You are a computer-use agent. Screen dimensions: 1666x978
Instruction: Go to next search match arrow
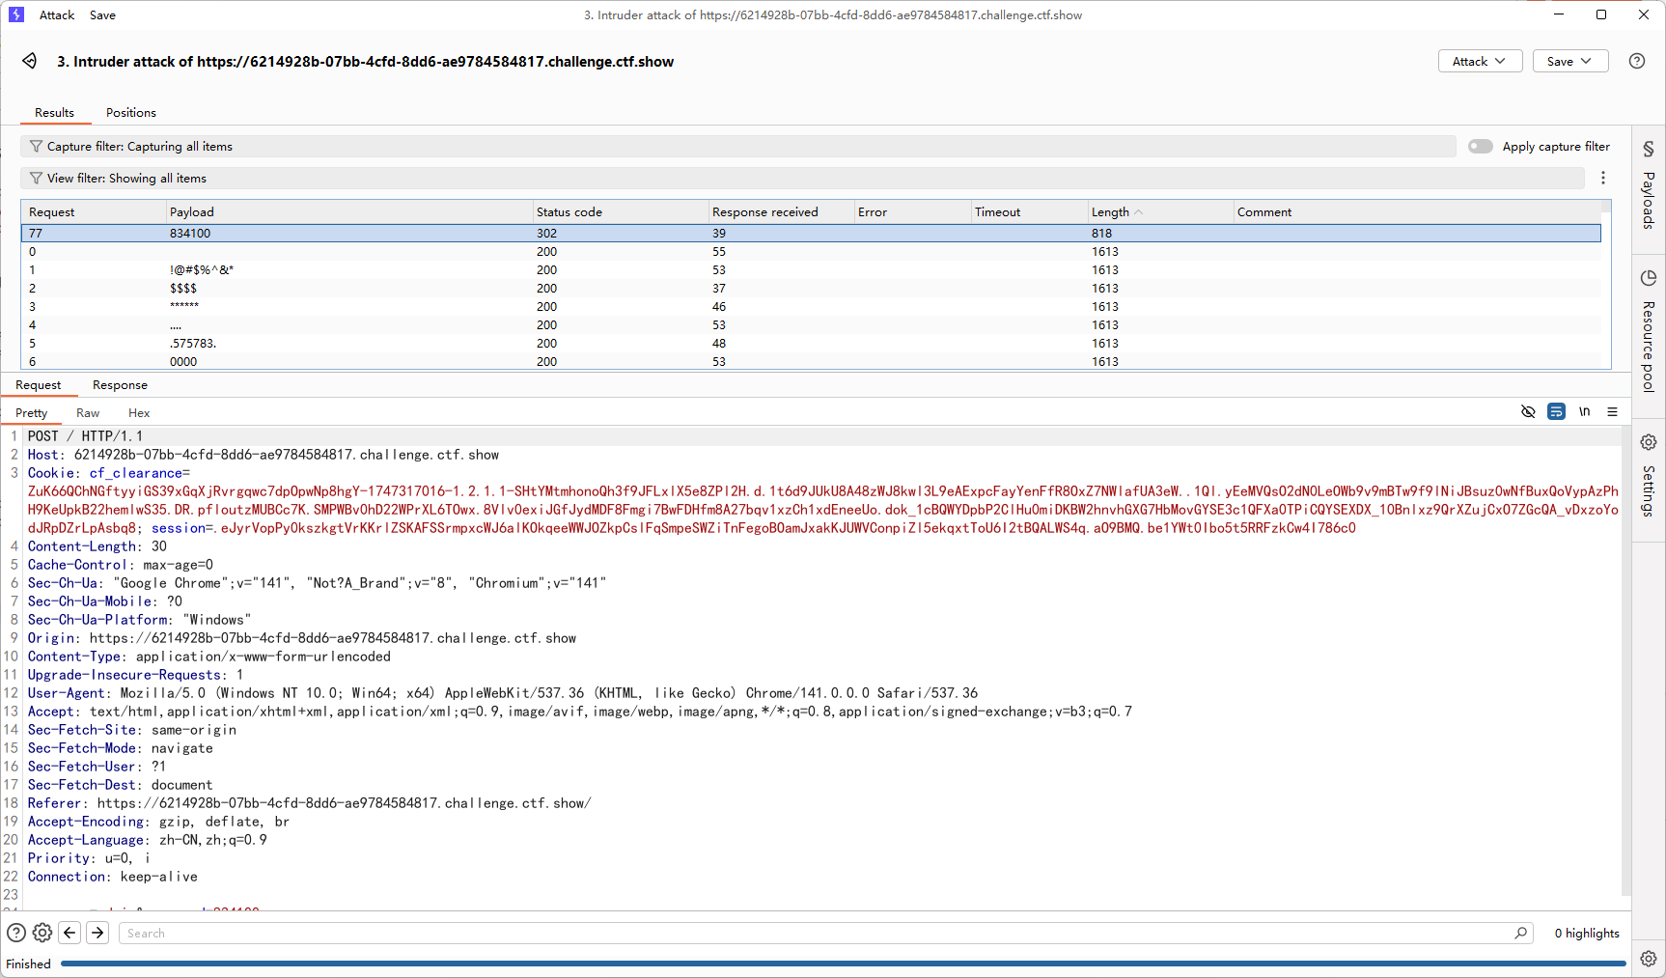coord(97,933)
